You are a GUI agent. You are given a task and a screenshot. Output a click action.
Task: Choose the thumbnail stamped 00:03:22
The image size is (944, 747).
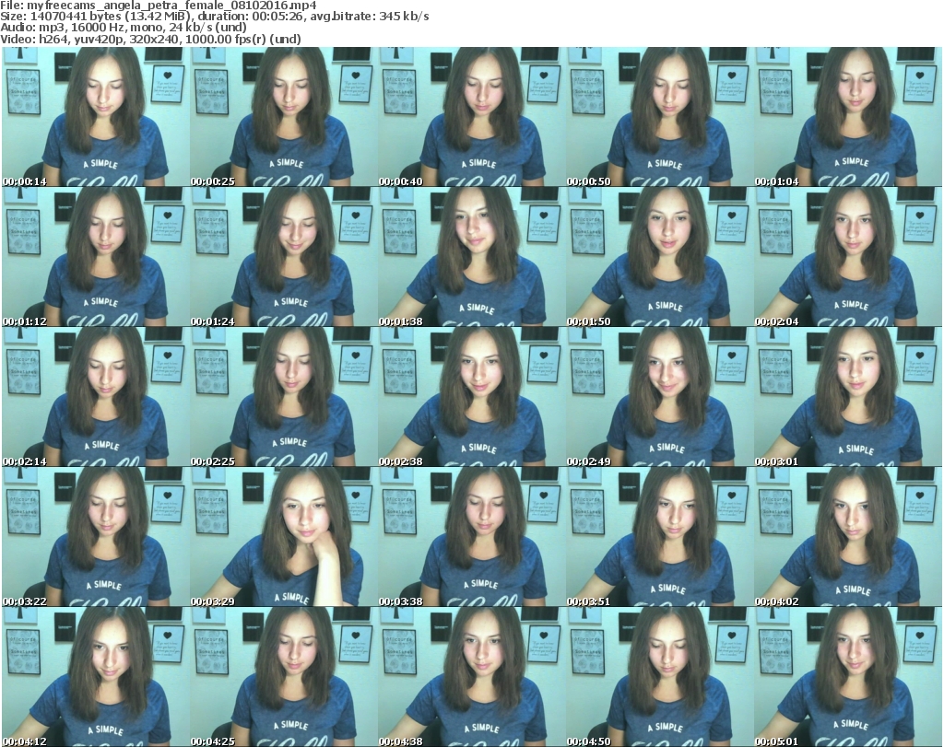point(96,536)
